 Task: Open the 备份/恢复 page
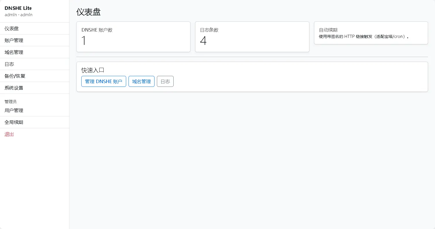[15, 76]
